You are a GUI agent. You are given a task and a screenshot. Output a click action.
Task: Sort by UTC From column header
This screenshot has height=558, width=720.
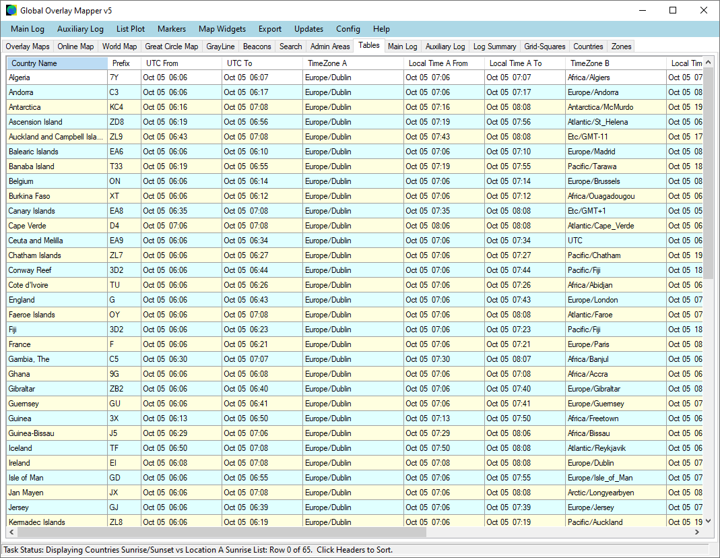181,63
